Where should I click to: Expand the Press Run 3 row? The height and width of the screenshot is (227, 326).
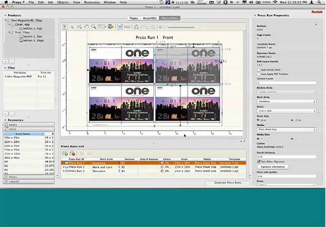coord(64,171)
